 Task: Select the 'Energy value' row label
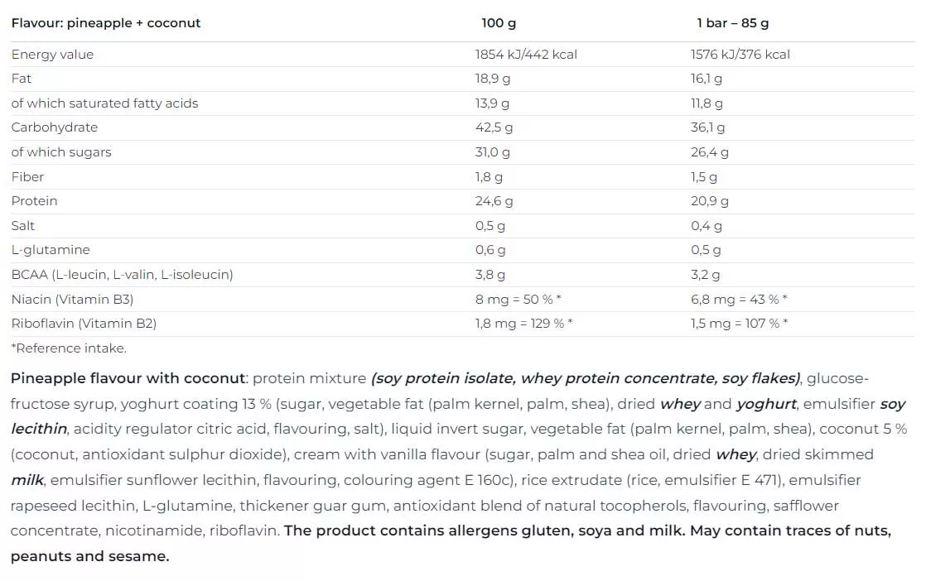pos(52,55)
